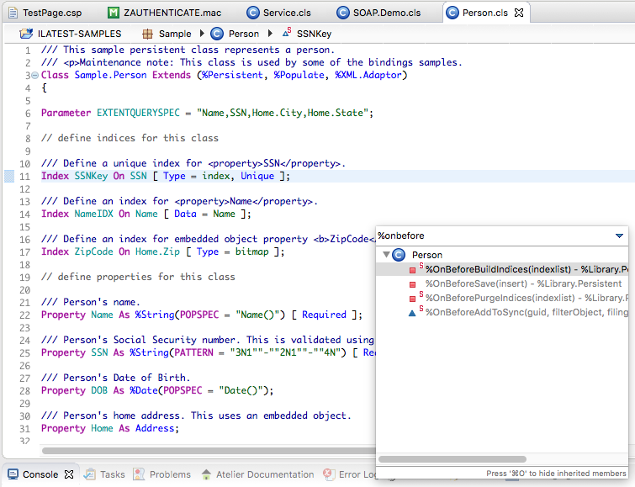This screenshot has height=487, width=635.
Task: Select the Person.cls tab
Action: (484, 13)
